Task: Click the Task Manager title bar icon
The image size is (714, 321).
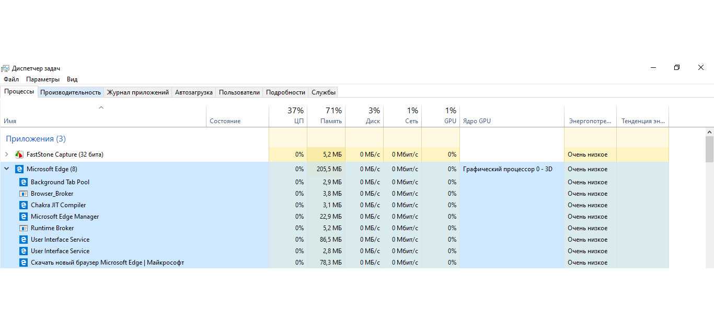Action: [x=5, y=68]
